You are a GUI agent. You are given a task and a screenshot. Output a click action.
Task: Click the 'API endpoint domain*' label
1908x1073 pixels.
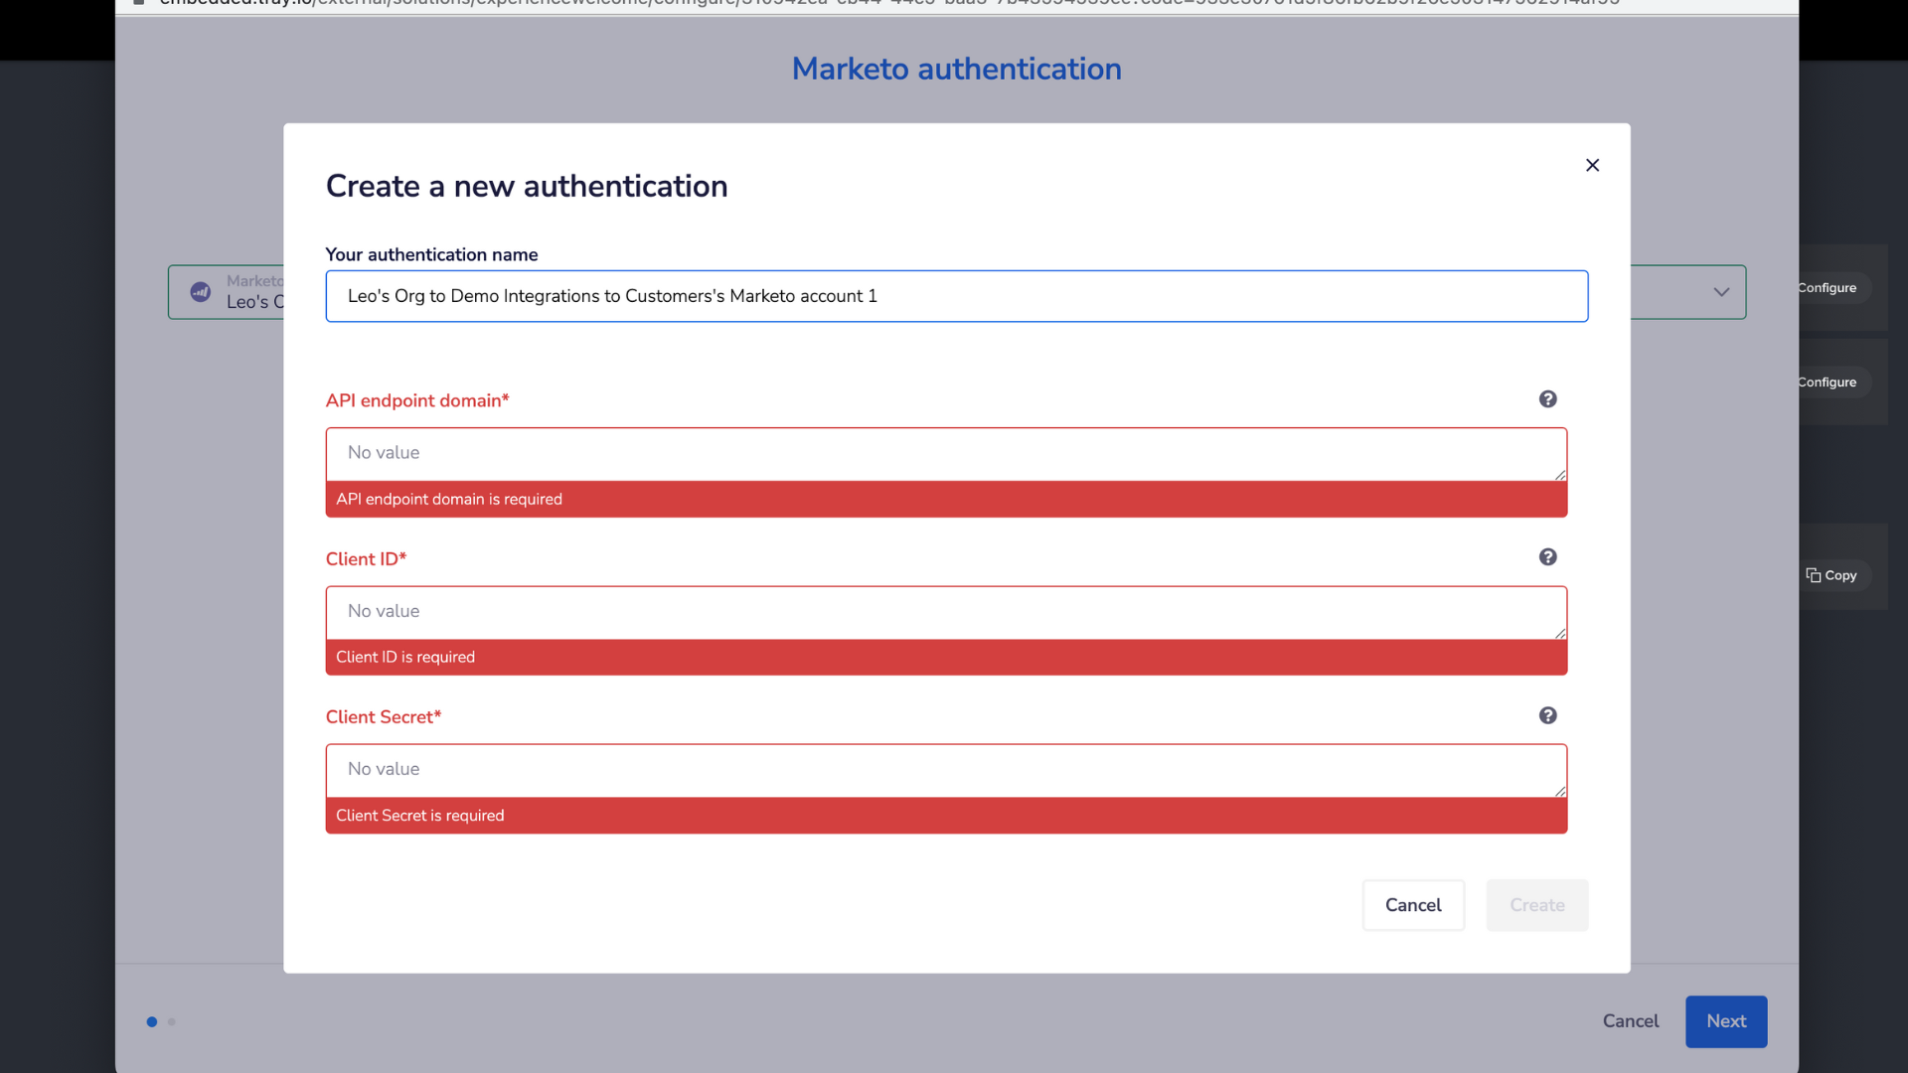[417, 400]
